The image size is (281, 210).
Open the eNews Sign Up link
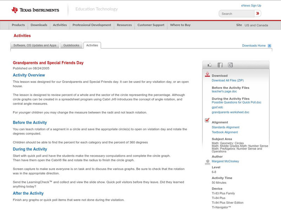click(x=251, y=6)
